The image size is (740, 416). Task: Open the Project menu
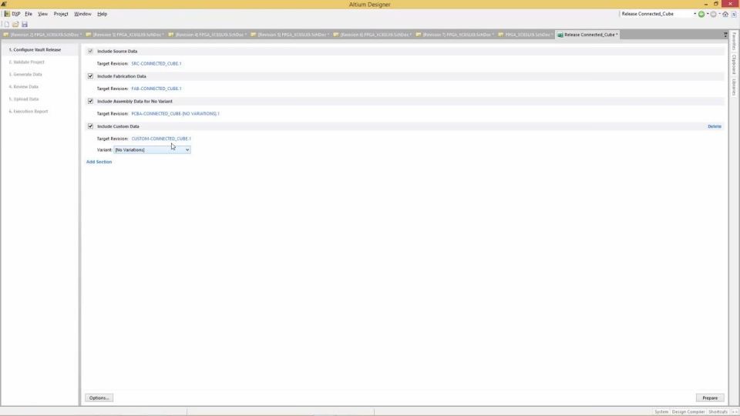pyautogui.click(x=61, y=14)
